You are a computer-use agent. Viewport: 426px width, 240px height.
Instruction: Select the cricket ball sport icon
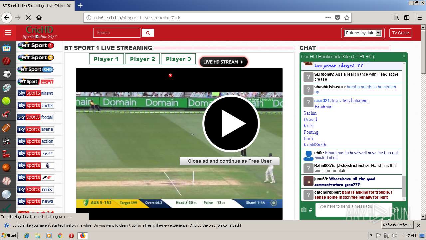point(7,61)
